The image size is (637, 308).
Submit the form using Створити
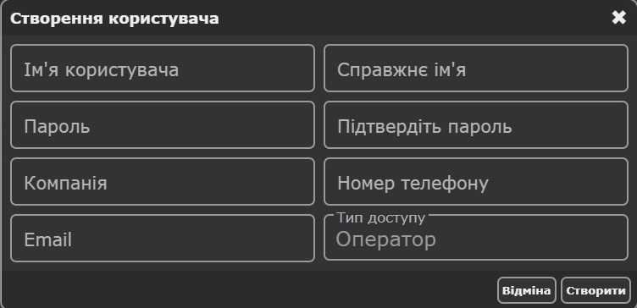(595, 290)
